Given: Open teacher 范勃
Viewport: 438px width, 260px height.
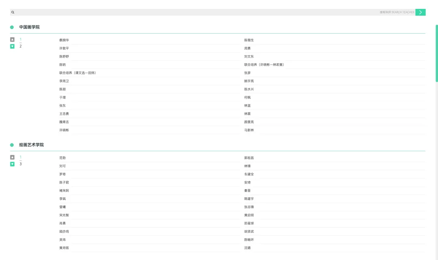Looking at the screenshot, I should click(x=62, y=158).
